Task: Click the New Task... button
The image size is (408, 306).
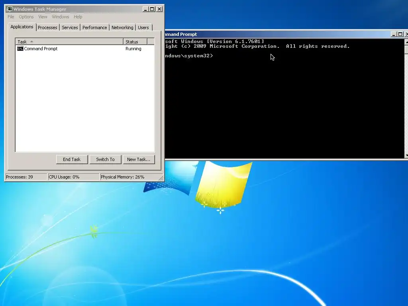Action: pyautogui.click(x=139, y=159)
